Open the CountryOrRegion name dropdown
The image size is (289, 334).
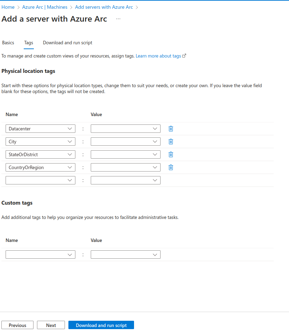click(x=40, y=167)
